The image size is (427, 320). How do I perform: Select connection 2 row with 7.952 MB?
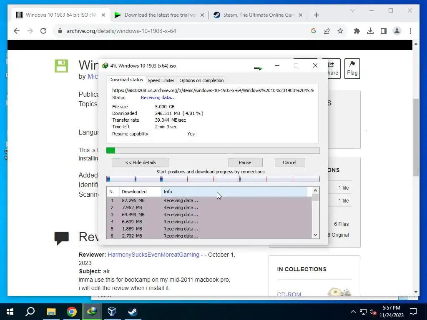pyautogui.click(x=209, y=207)
